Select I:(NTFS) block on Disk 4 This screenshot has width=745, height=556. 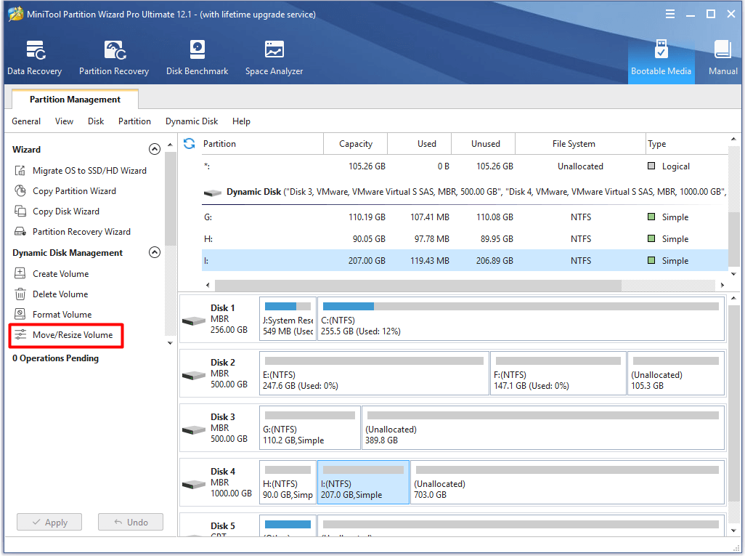coord(364,483)
